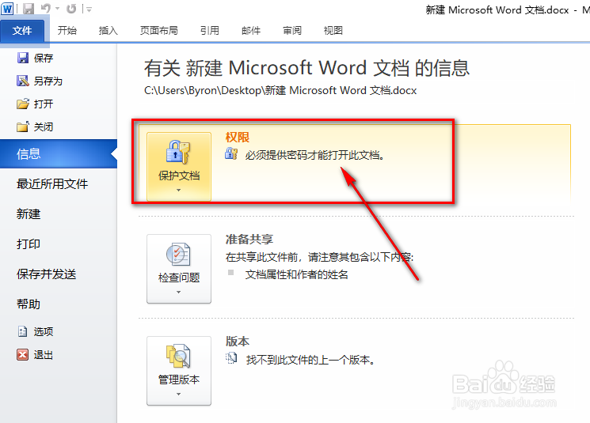This screenshot has width=590, height=423.
Task: Click the 准备共享 heading
Action: (x=249, y=240)
